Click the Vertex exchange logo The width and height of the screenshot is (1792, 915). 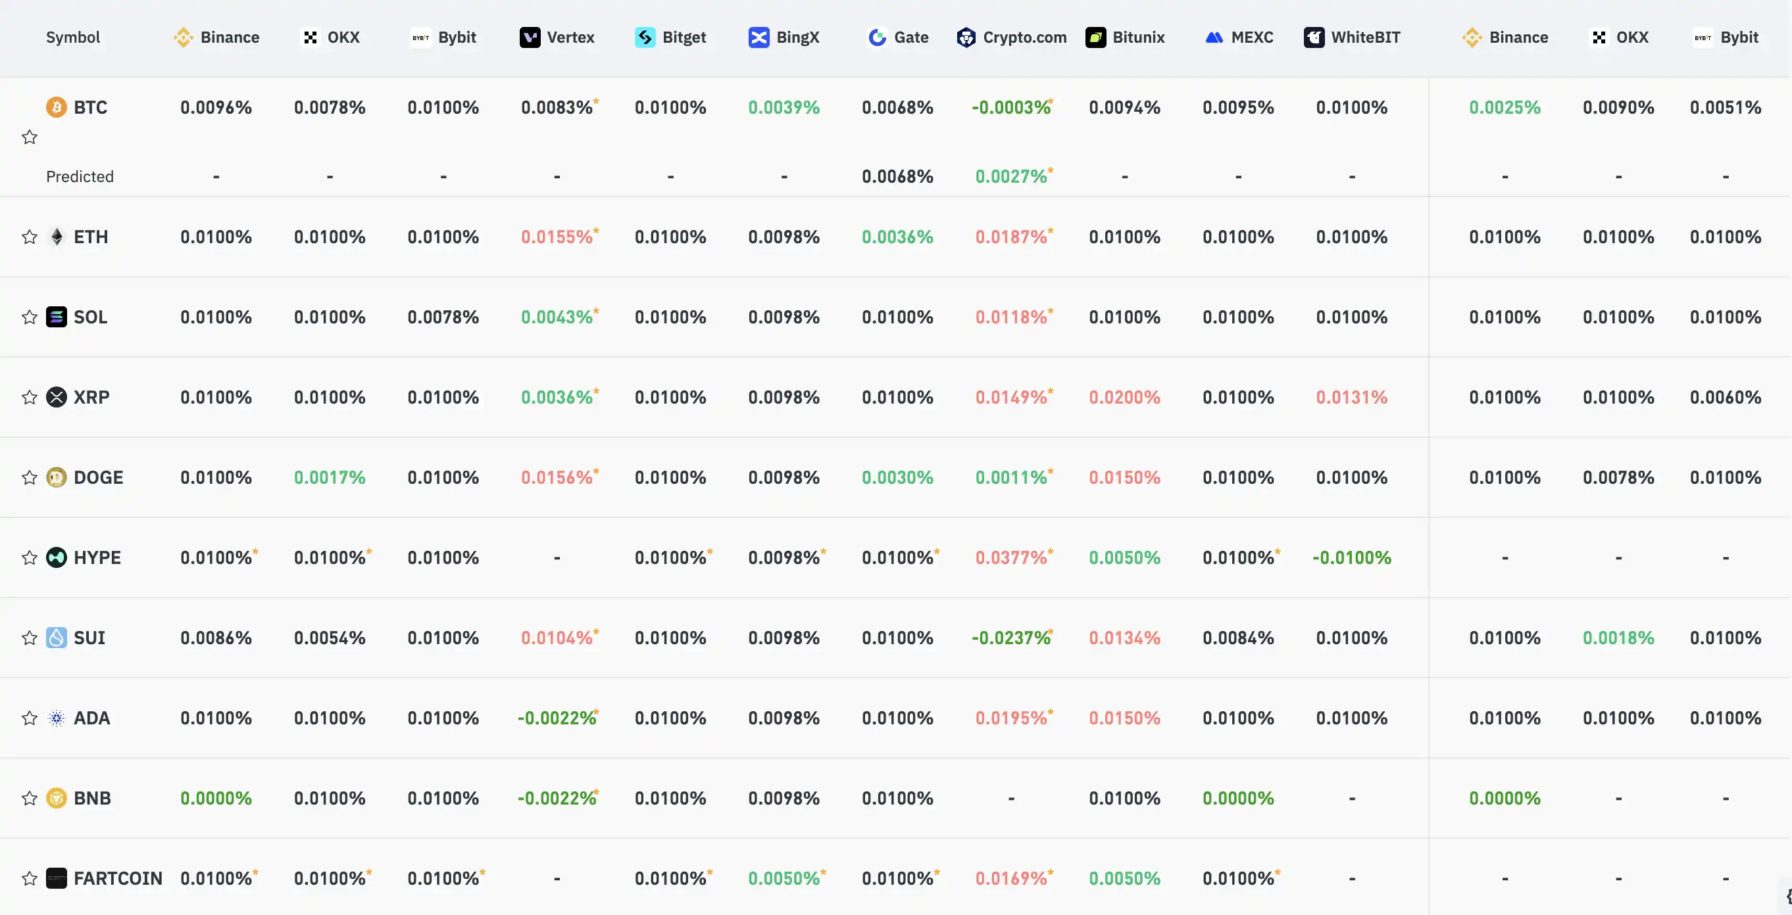pyautogui.click(x=530, y=37)
